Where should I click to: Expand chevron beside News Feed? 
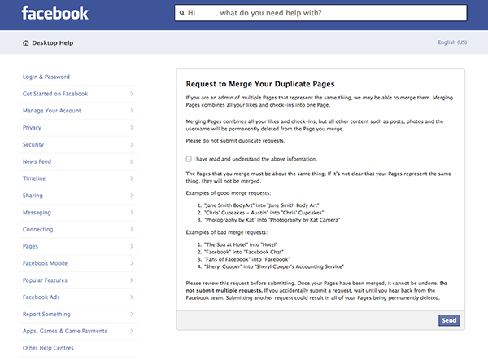(132, 161)
